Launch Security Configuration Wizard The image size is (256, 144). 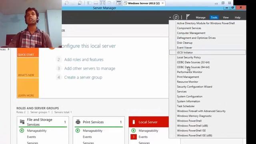[x=194, y=87]
